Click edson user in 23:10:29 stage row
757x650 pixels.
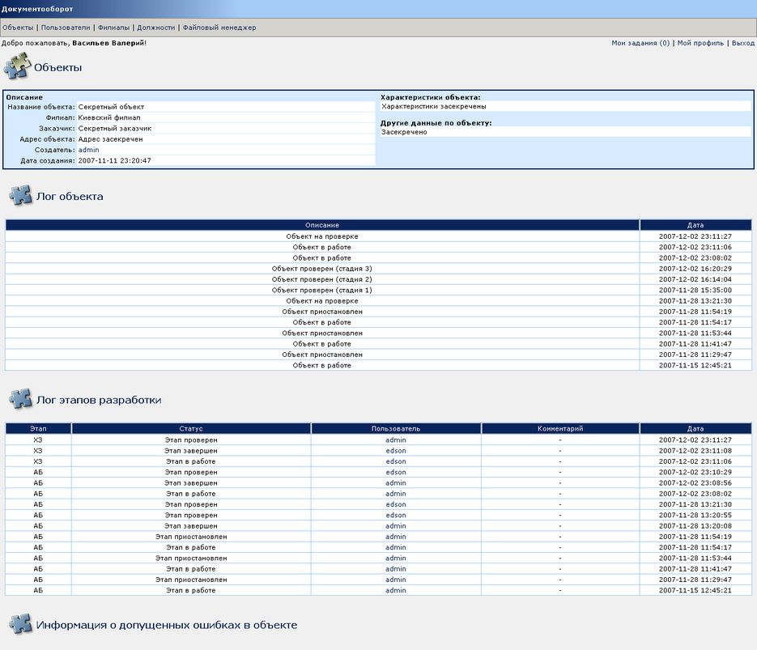click(396, 472)
